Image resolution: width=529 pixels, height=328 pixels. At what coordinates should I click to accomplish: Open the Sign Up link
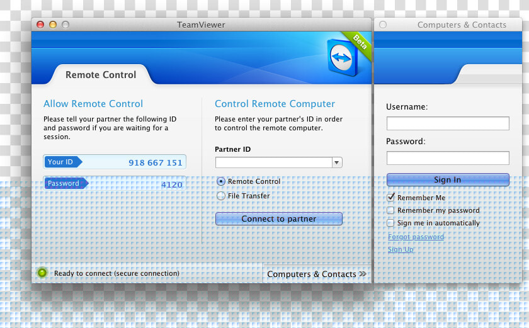(x=401, y=249)
